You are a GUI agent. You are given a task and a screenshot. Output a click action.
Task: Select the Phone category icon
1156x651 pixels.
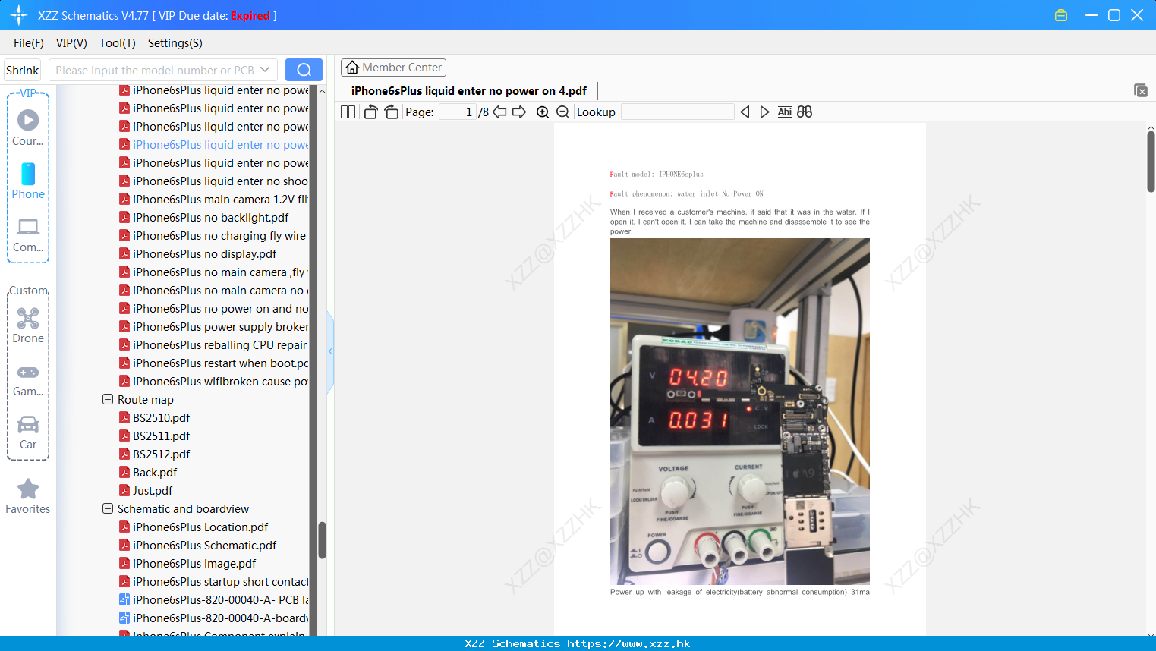coord(28,181)
